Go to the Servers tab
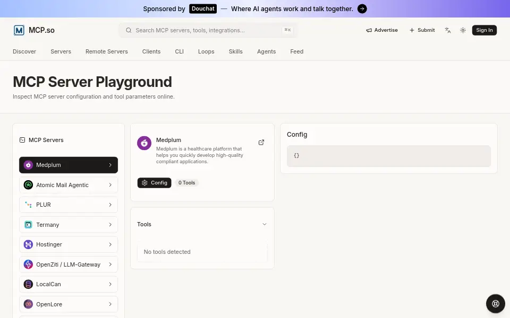Image resolution: width=510 pixels, height=318 pixels. tap(61, 51)
